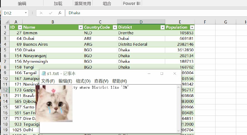Click the Power BI ribbon group label

(132, 3)
